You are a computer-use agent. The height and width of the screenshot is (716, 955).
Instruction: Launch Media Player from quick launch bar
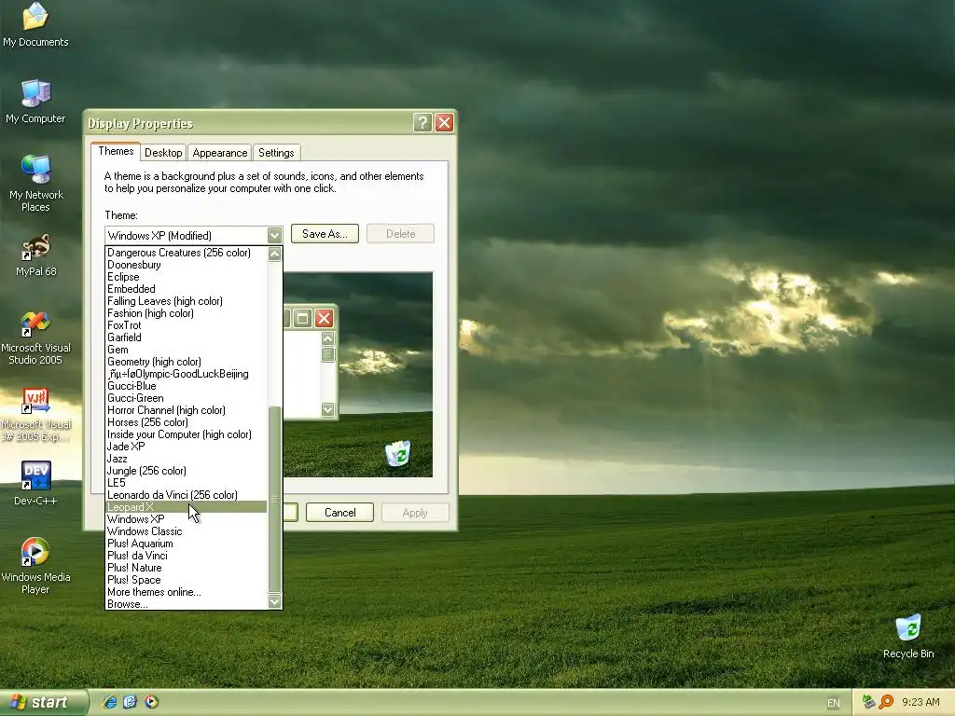click(x=151, y=701)
